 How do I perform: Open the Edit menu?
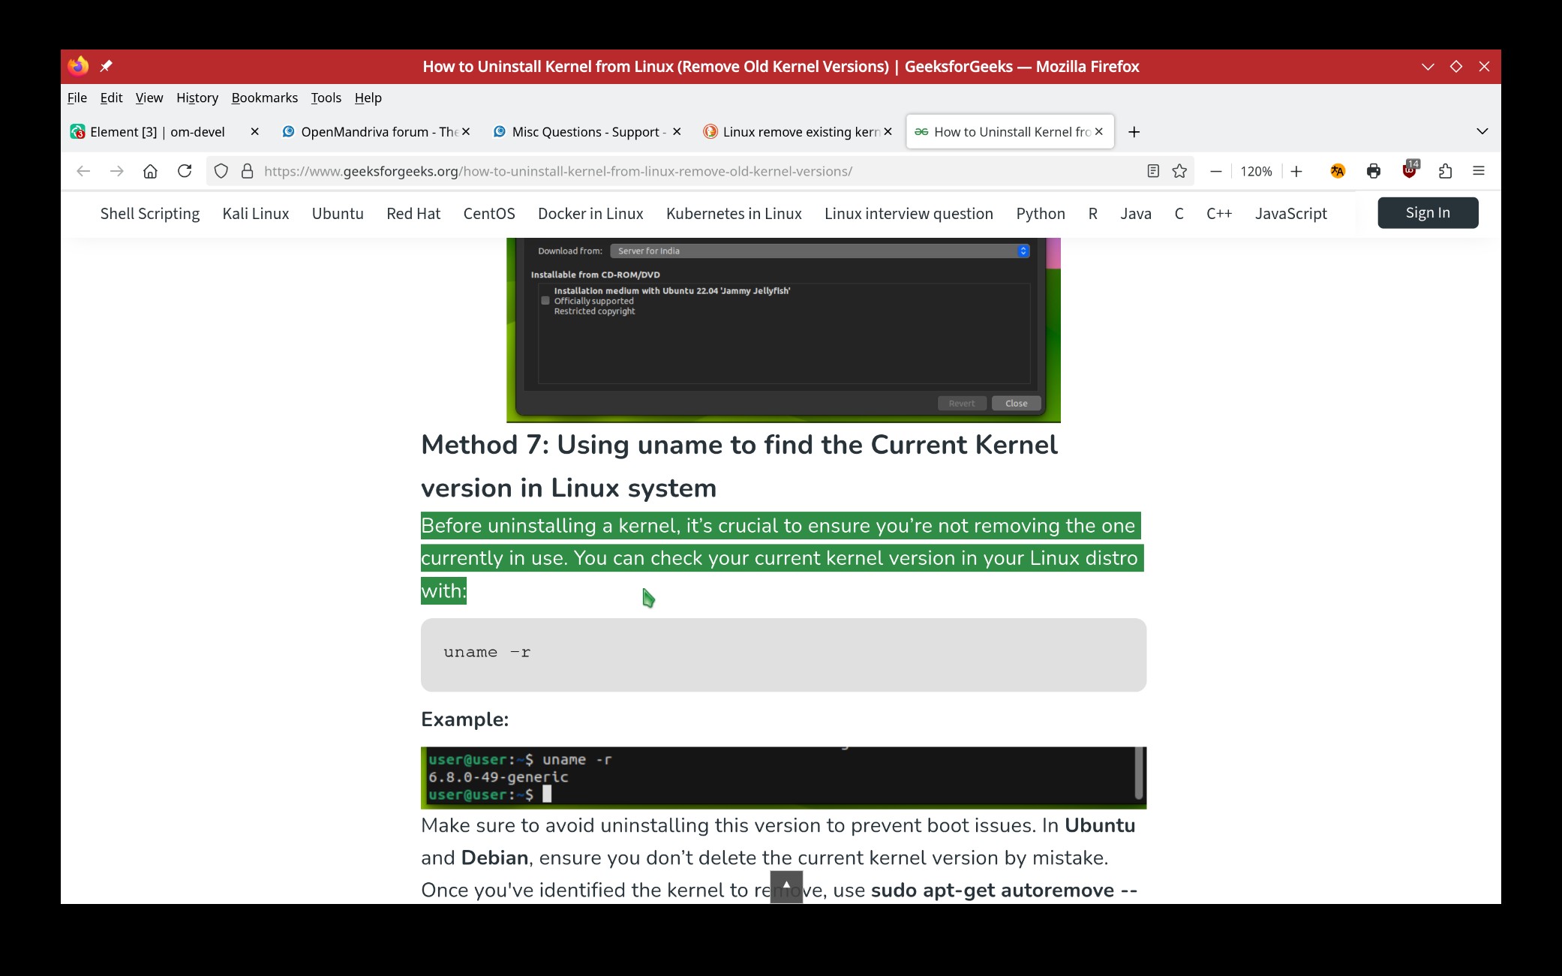111,98
